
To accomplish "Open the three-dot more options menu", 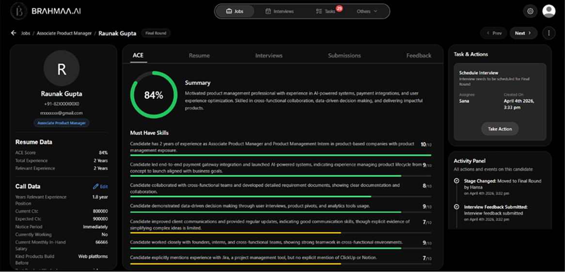I will coord(549,33).
